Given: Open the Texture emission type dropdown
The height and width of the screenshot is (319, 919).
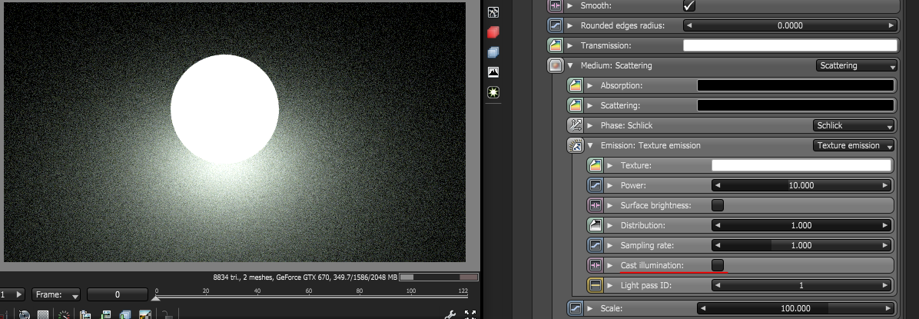Looking at the screenshot, I should [x=854, y=145].
